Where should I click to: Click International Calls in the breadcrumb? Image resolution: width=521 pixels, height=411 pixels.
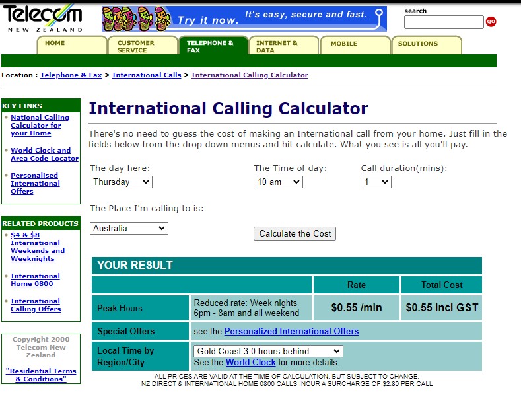[147, 75]
